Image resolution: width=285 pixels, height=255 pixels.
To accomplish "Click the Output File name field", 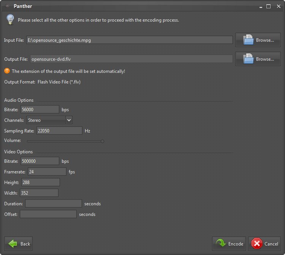I will coord(131,59).
